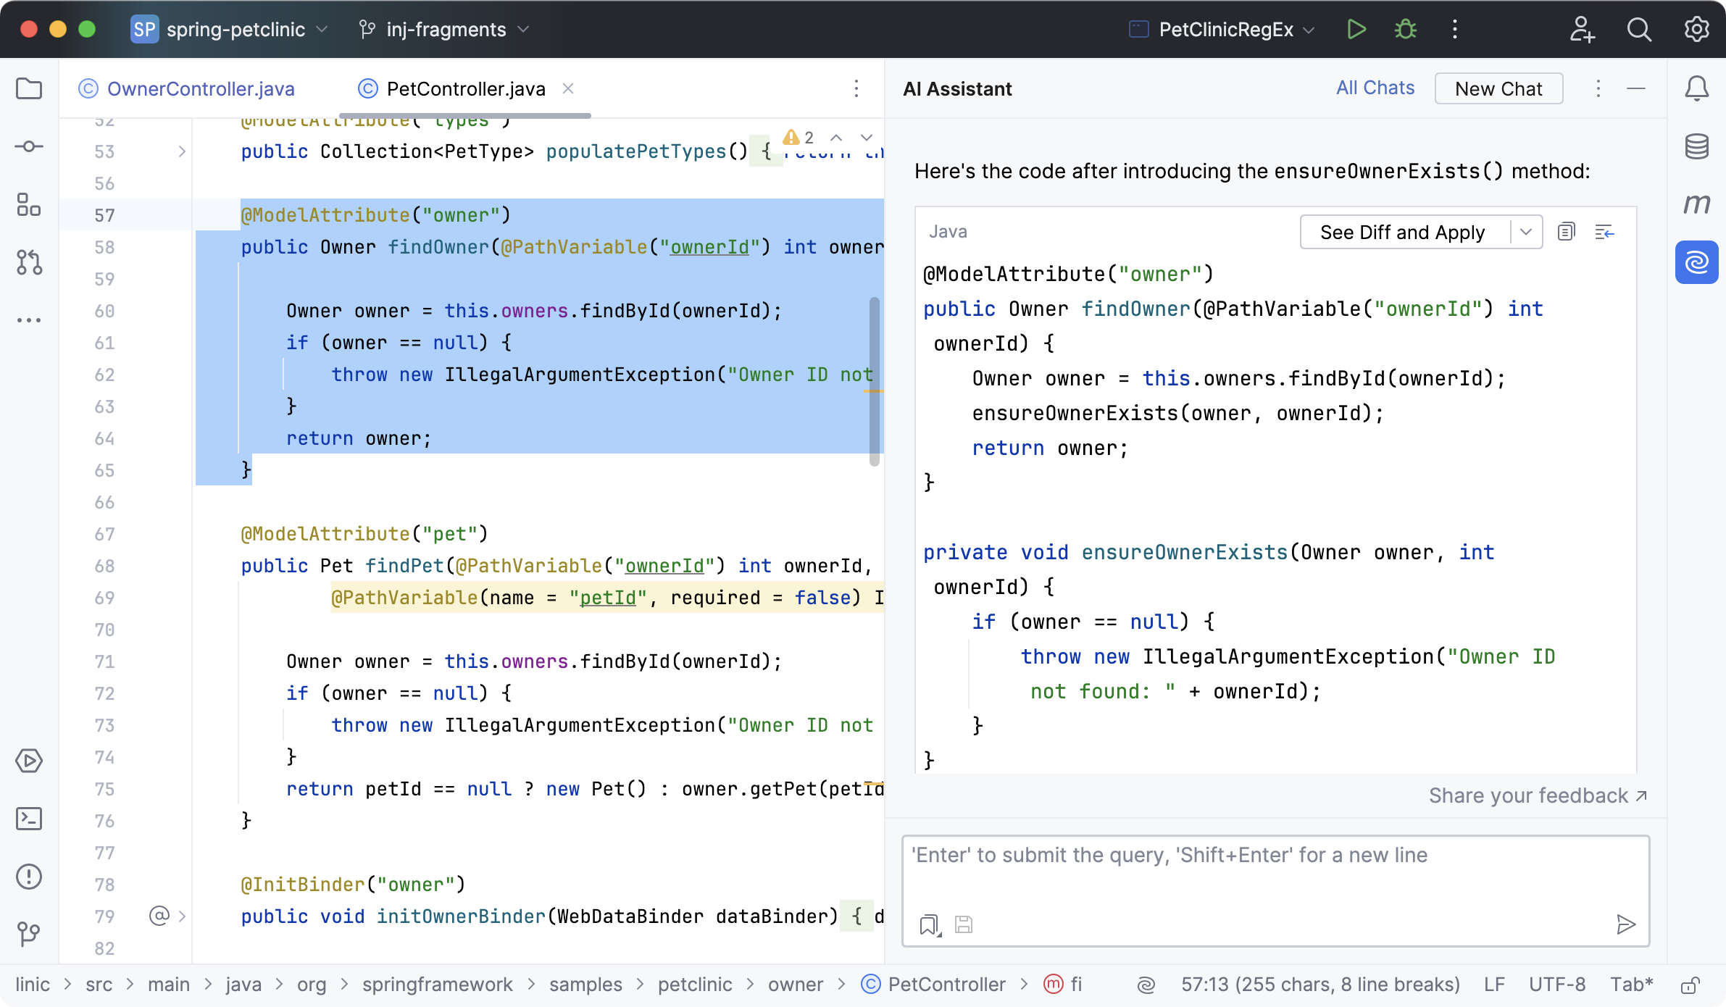Insert snippet at caret icon
The image size is (1726, 1007).
tap(1604, 232)
